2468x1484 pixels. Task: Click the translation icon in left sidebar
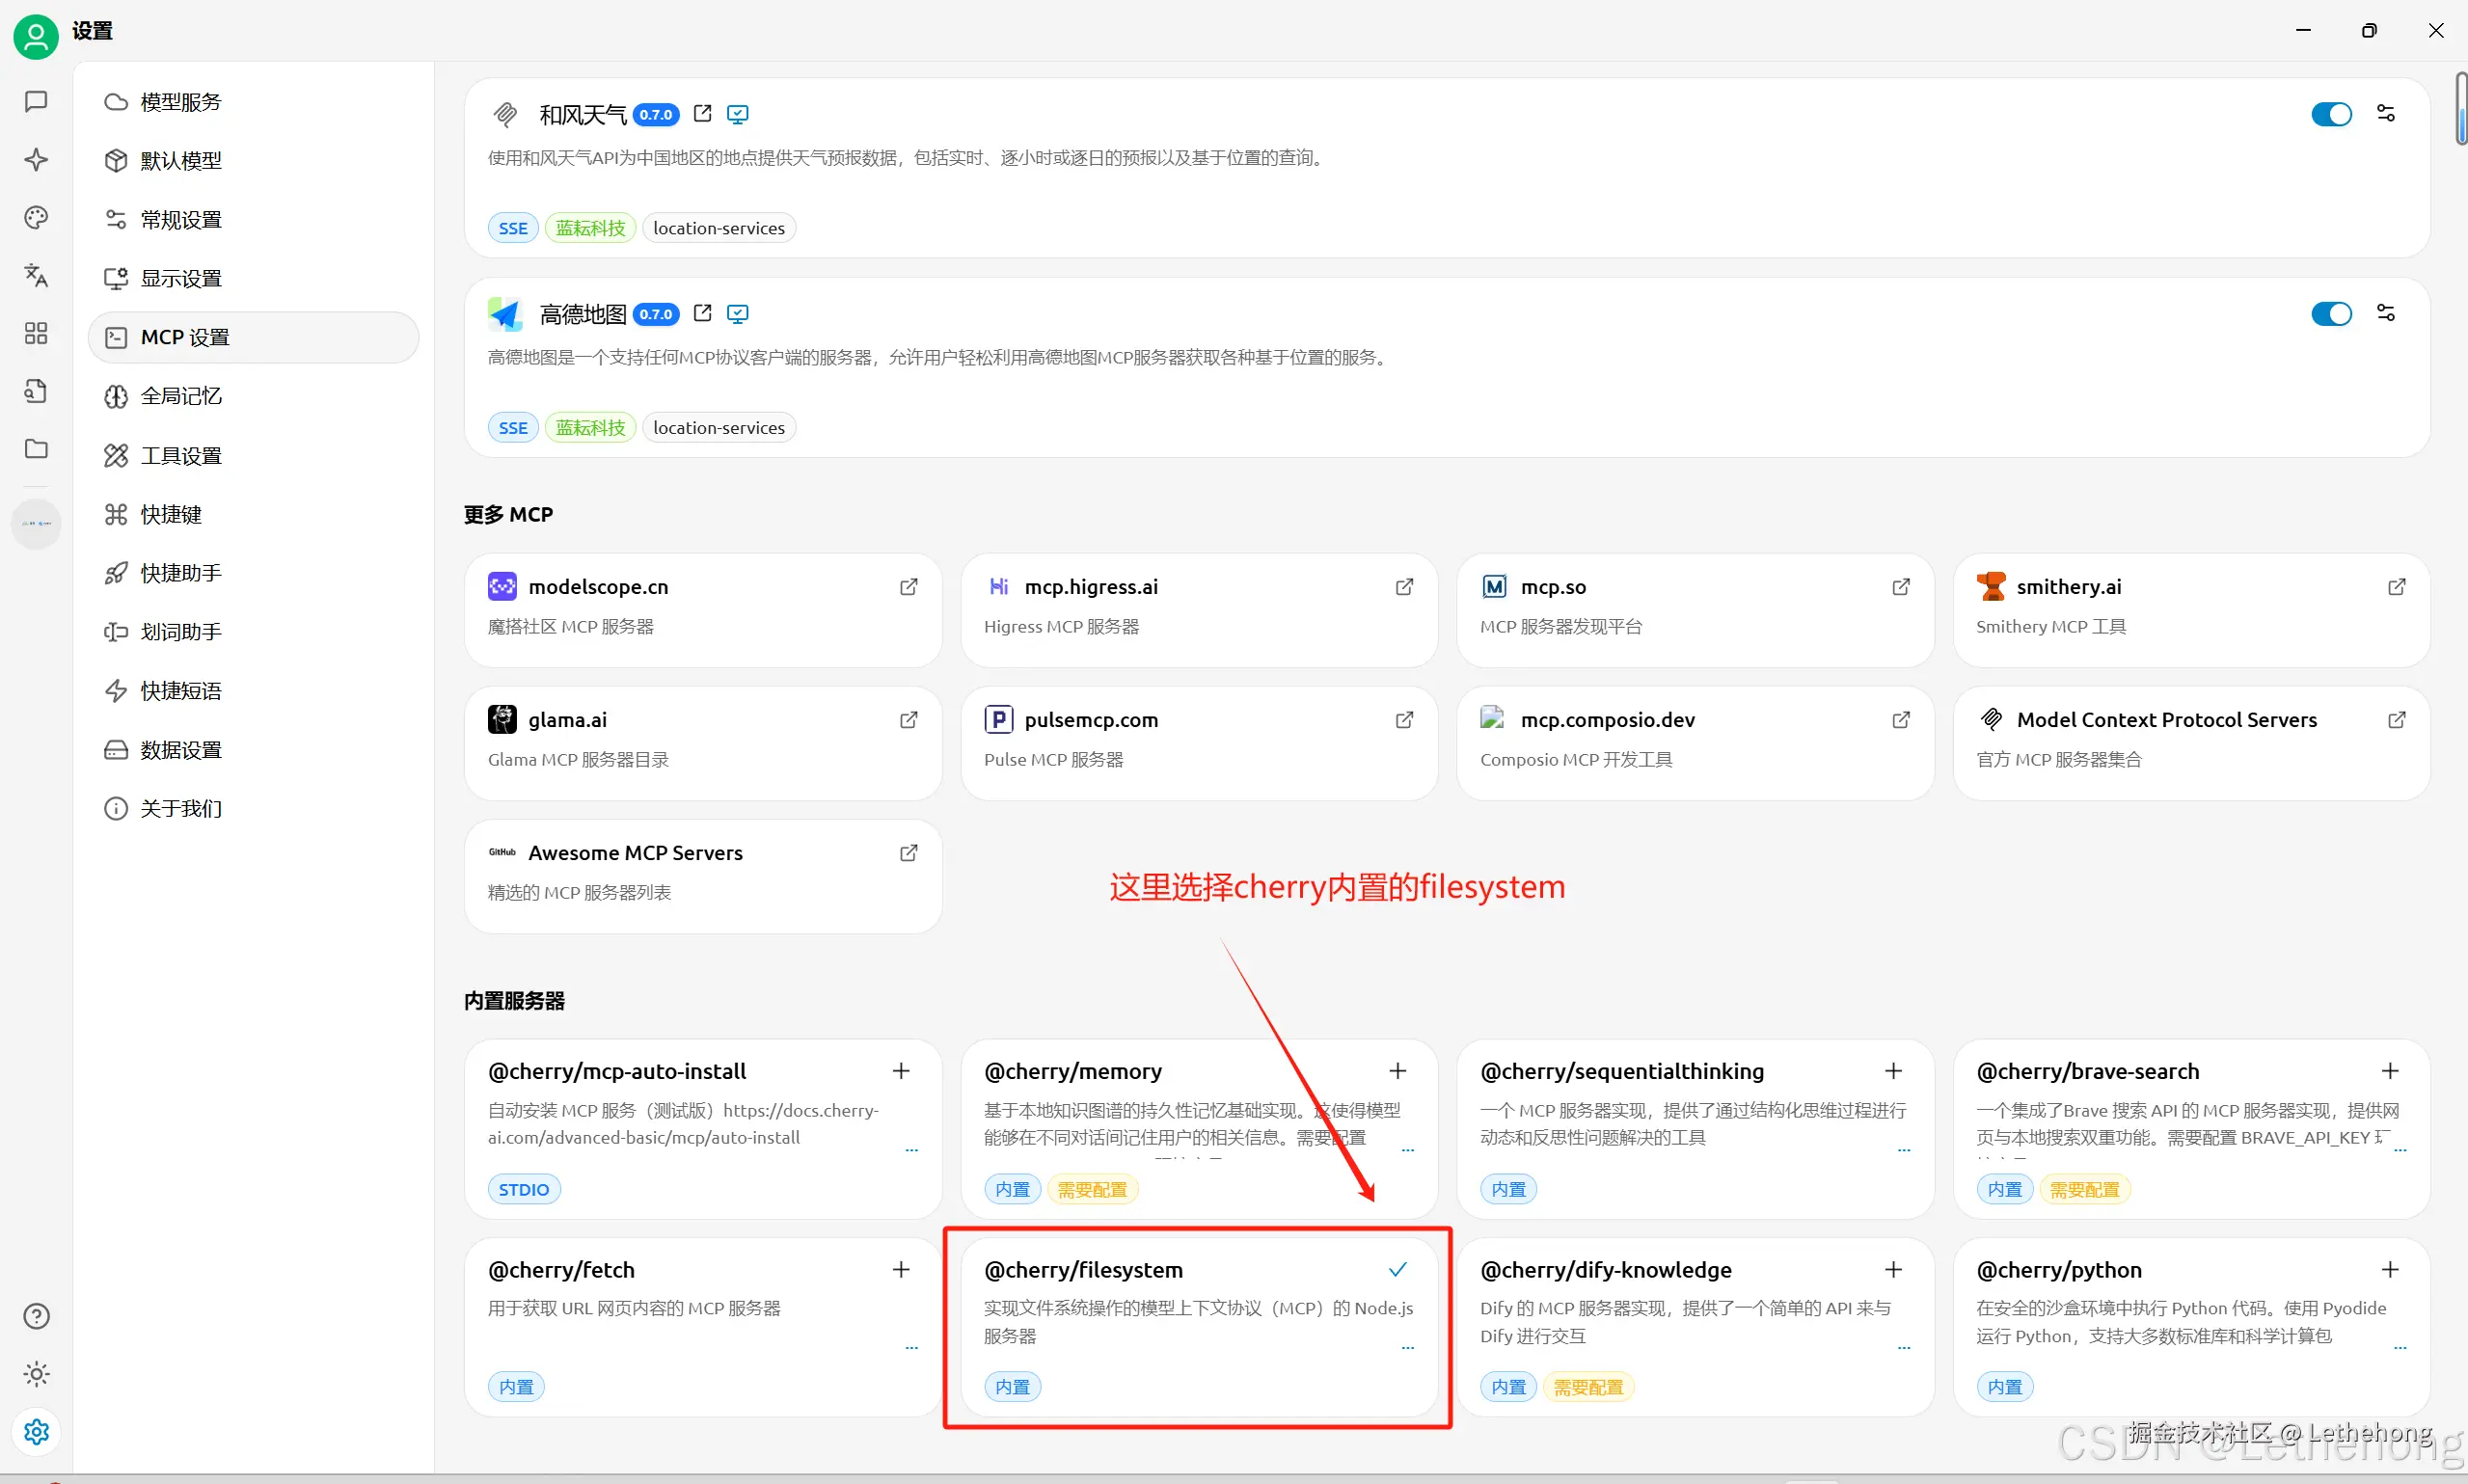(36, 275)
